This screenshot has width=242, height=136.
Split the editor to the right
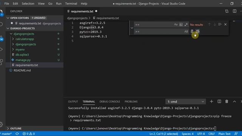point(234,11)
